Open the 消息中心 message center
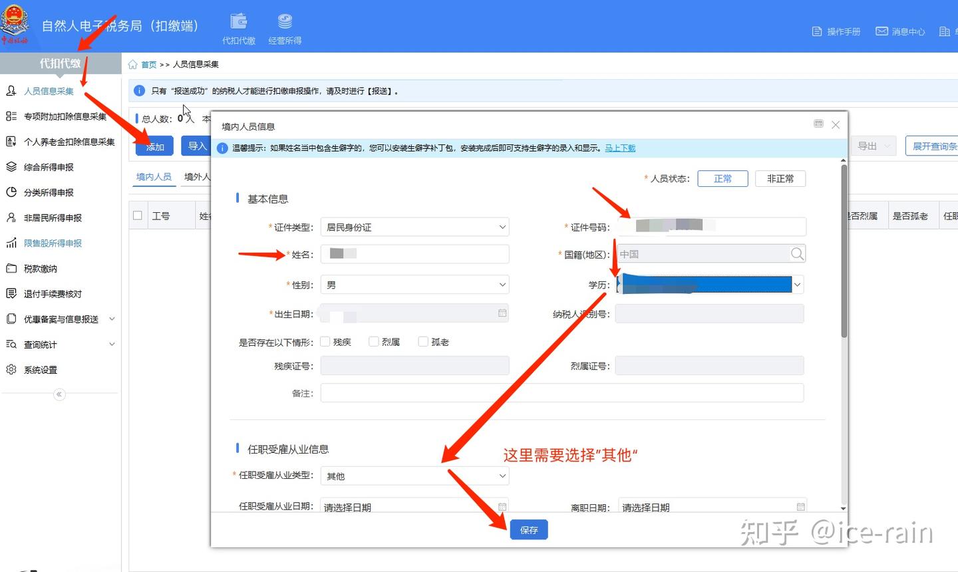 [x=899, y=31]
